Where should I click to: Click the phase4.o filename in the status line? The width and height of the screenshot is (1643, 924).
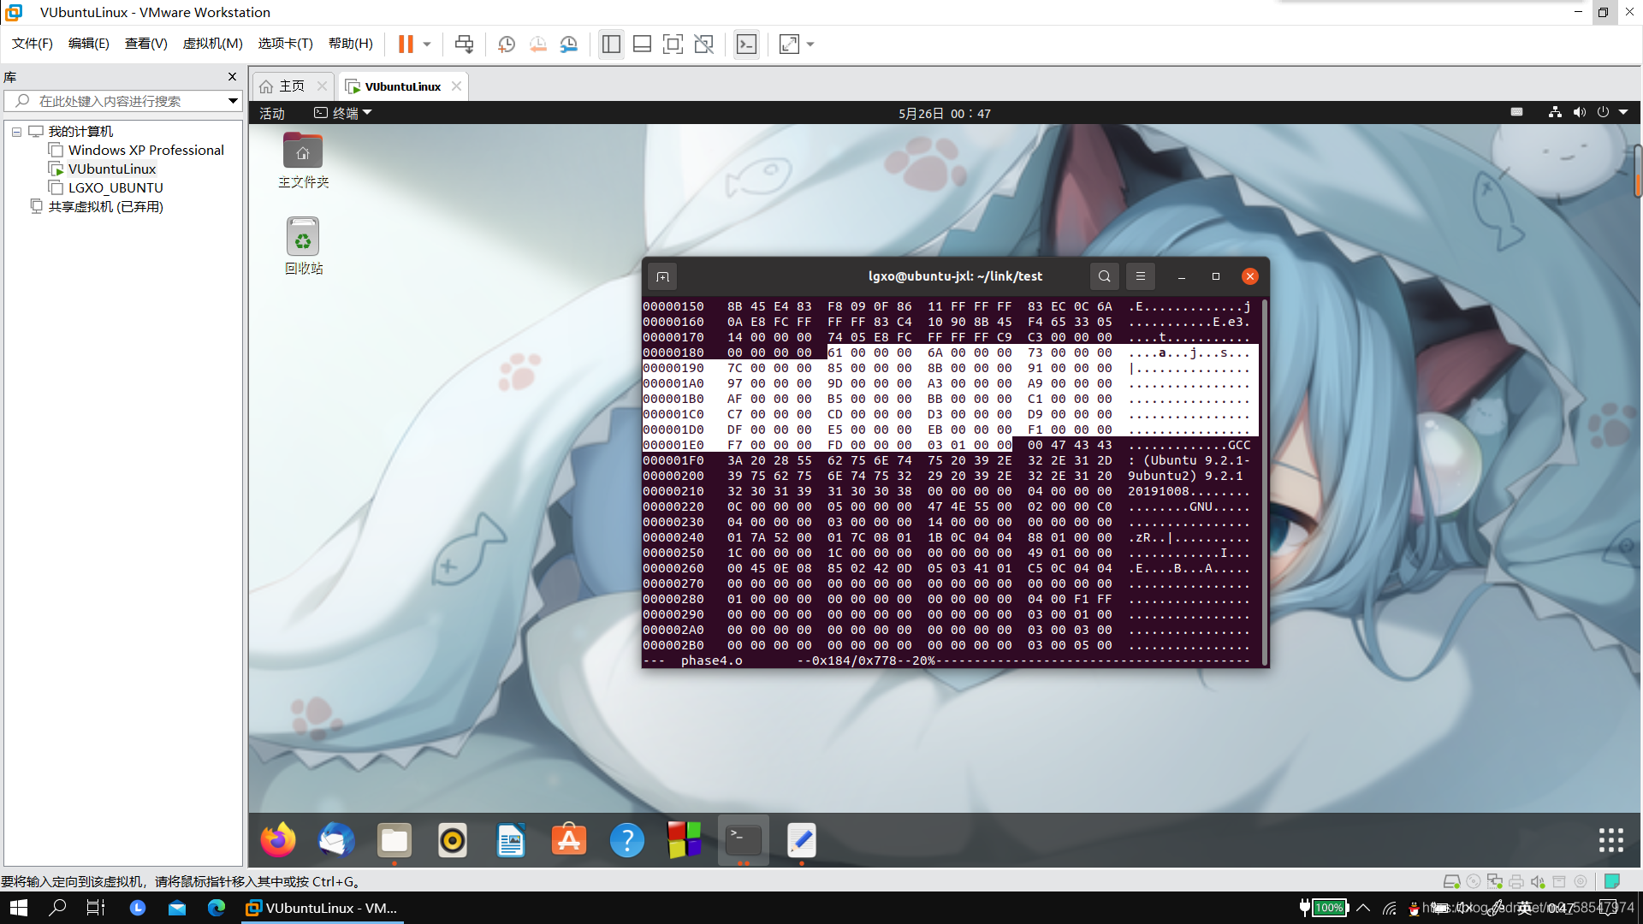711,660
